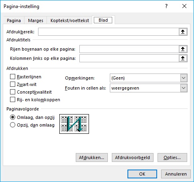The image size is (194, 182).
Task: Cancel with the Annuleren button
Action: coord(176,174)
